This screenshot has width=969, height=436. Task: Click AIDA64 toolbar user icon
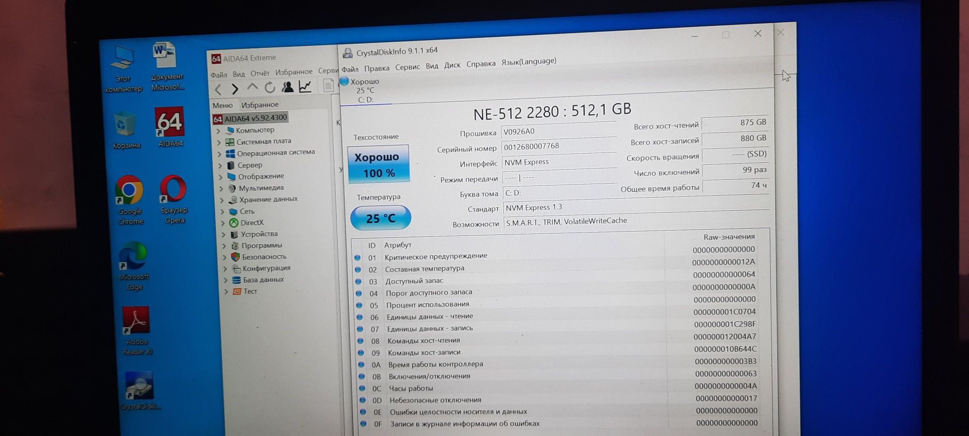[287, 87]
